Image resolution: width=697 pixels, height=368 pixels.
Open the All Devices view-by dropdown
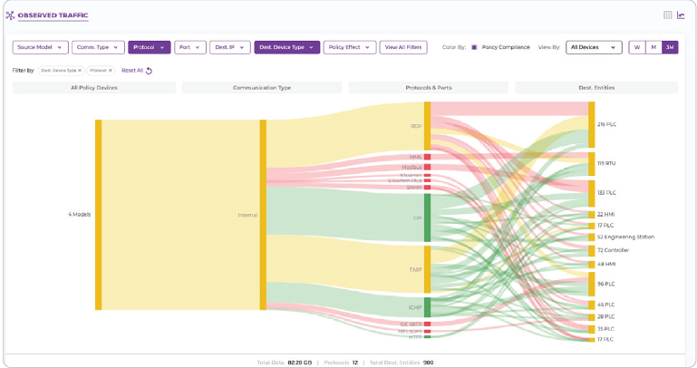coord(594,47)
